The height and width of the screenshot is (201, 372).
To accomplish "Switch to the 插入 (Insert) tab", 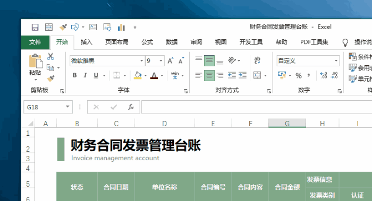I will tap(86, 42).
